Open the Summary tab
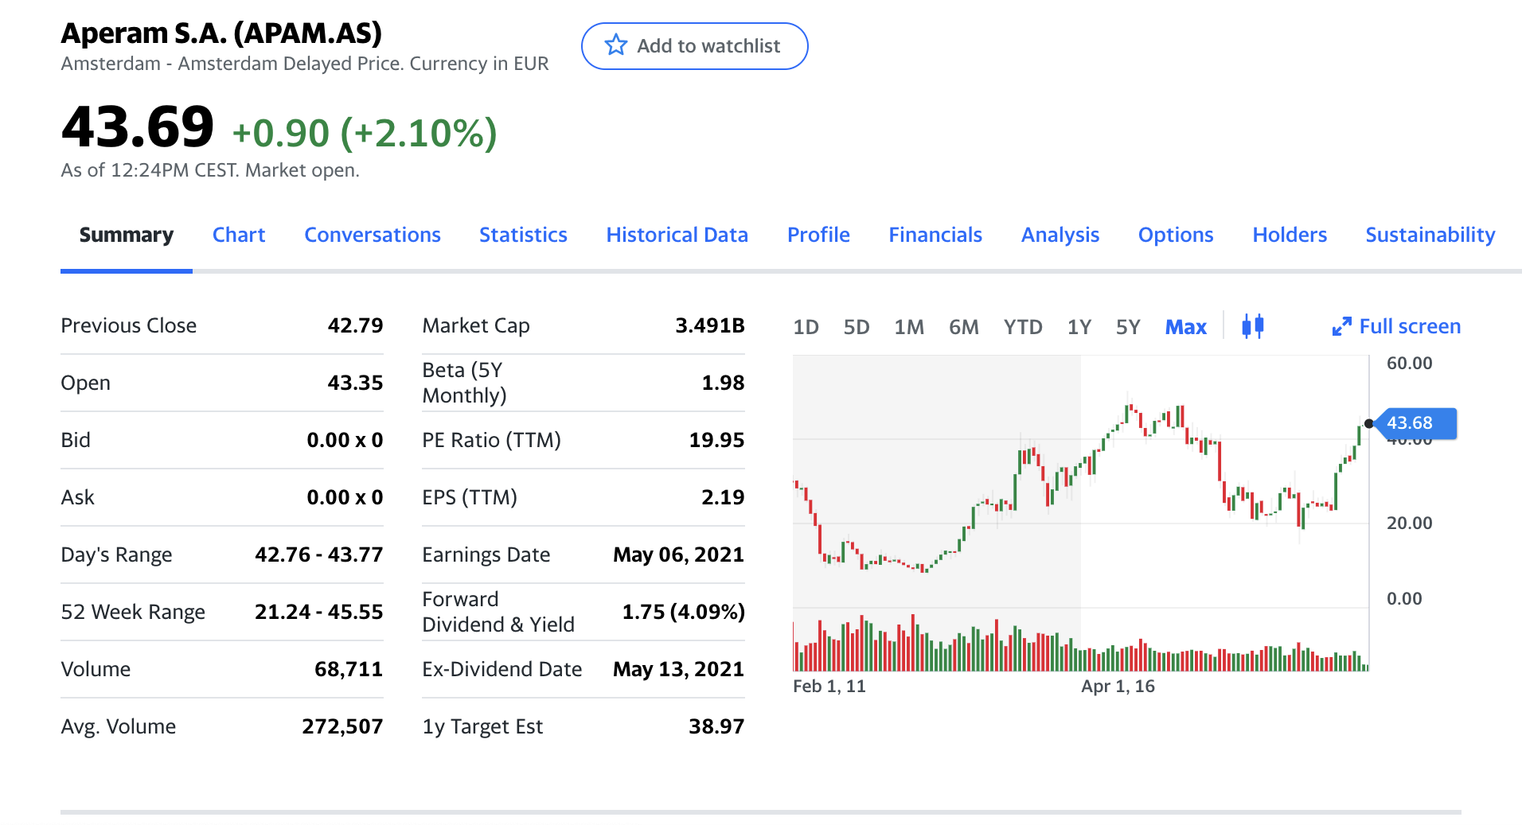 pos(127,235)
